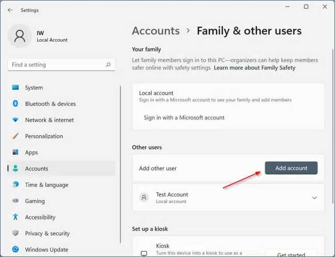Click the Network & internet wifi icon
335x257 pixels.
click(x=16, y=120)
